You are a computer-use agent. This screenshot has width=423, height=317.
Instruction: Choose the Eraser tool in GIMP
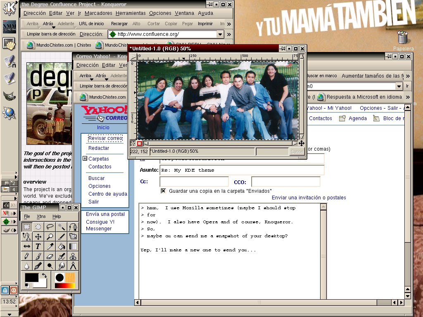[x=50, y=256]
